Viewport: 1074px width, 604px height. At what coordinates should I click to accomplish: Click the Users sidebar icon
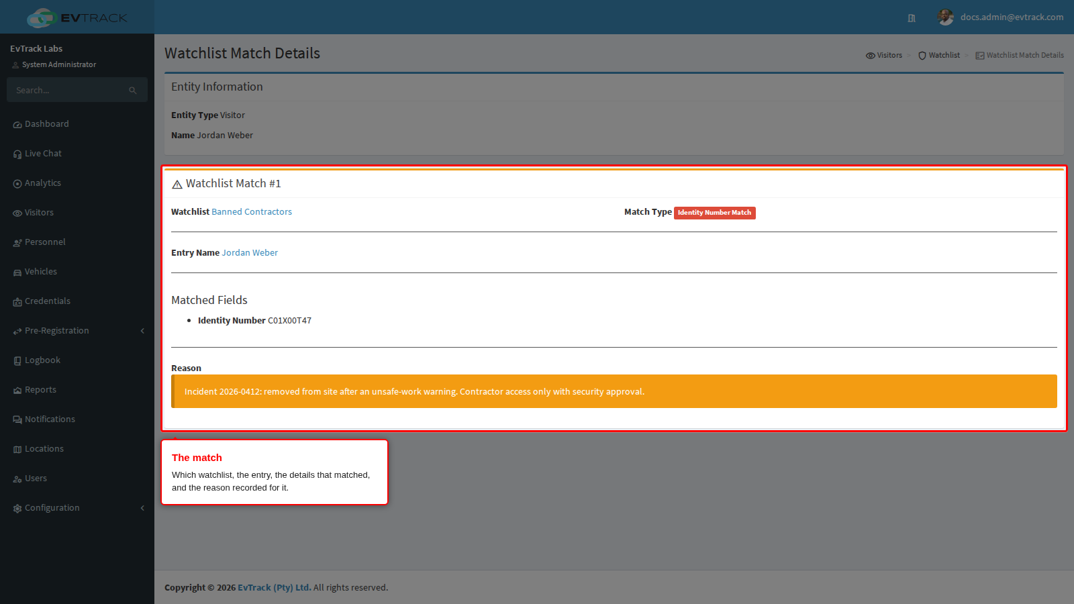pos(17,479)
